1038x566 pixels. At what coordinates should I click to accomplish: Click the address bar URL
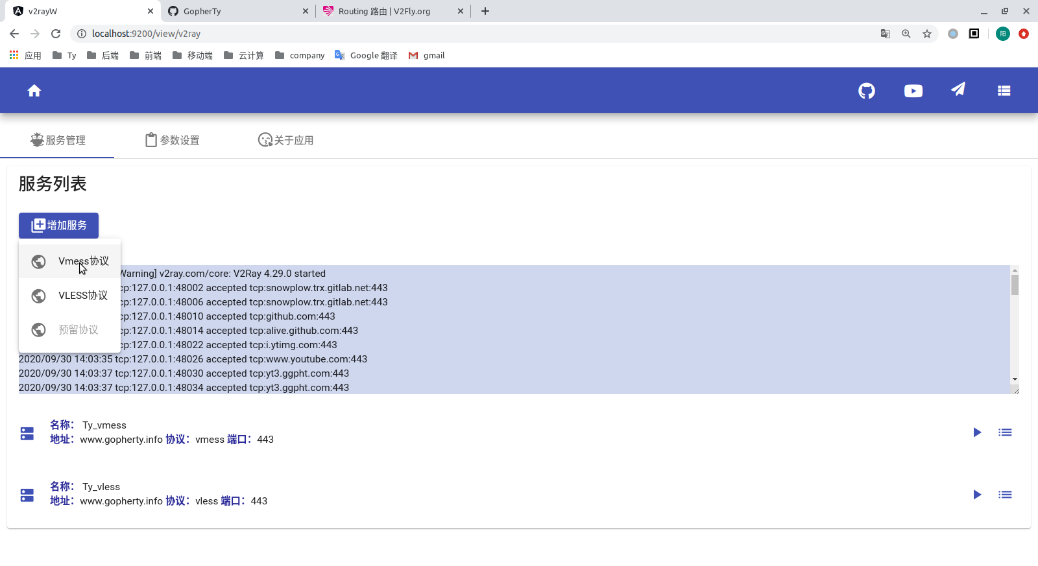pyautogui.click(x=147, y=34)
